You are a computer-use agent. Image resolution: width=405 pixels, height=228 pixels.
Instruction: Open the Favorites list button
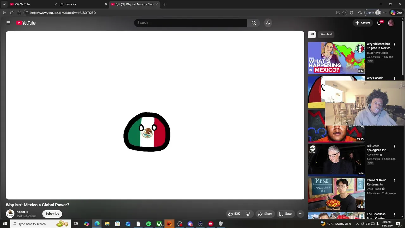360,13
